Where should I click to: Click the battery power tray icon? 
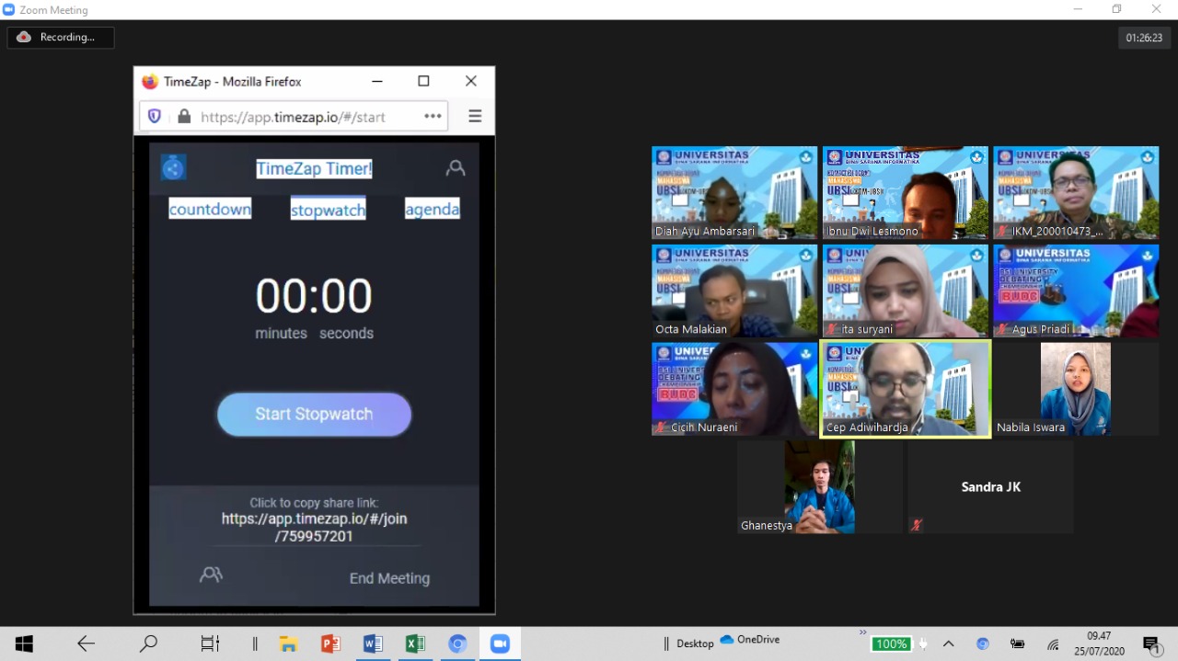pyautogui.click(x=1018, y=644)
